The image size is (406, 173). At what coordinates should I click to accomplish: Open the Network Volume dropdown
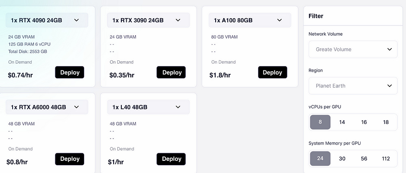click(353, 49)
